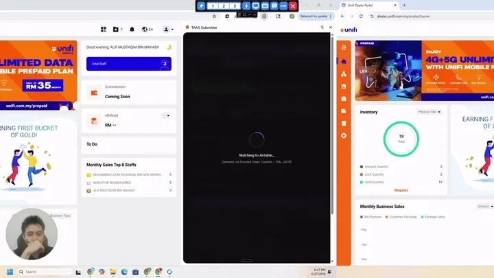The height and width of the screenshot is (278, 494).
Task: Toggle Bill Payment legend item
Action: coord(370,217)
